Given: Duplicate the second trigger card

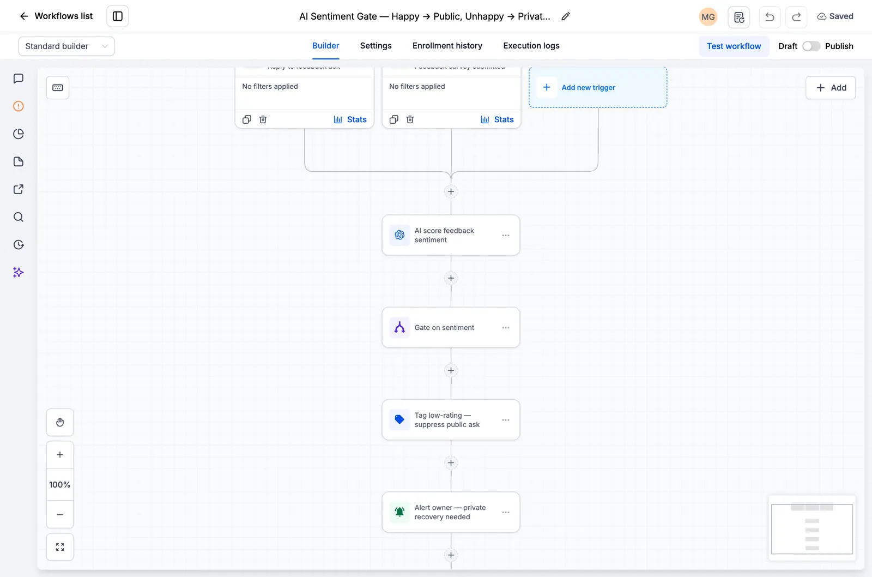Looking at the screenshot, I should pos(394,119).
